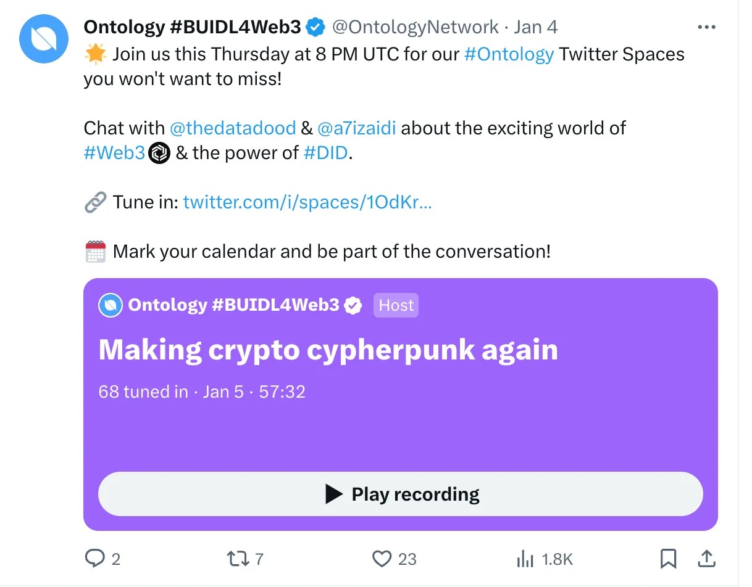Like the tweet with heart icon

382,559
